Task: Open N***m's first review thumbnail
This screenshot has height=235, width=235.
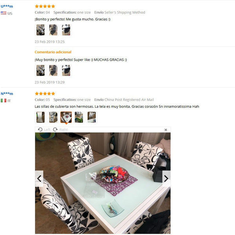Action: tap(40, 117)
